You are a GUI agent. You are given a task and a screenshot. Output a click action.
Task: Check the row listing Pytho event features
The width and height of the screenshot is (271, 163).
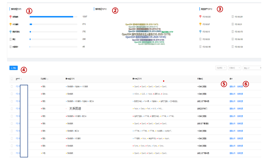coord(12,146)
